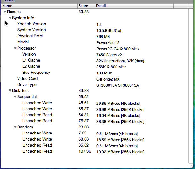Click the 10.5.8 (9L31a) value
The width and height of the screenshot is (195, 169).
(x=109, y=31)
